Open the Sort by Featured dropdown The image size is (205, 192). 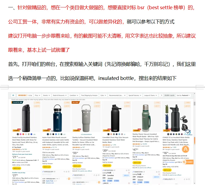183,95
